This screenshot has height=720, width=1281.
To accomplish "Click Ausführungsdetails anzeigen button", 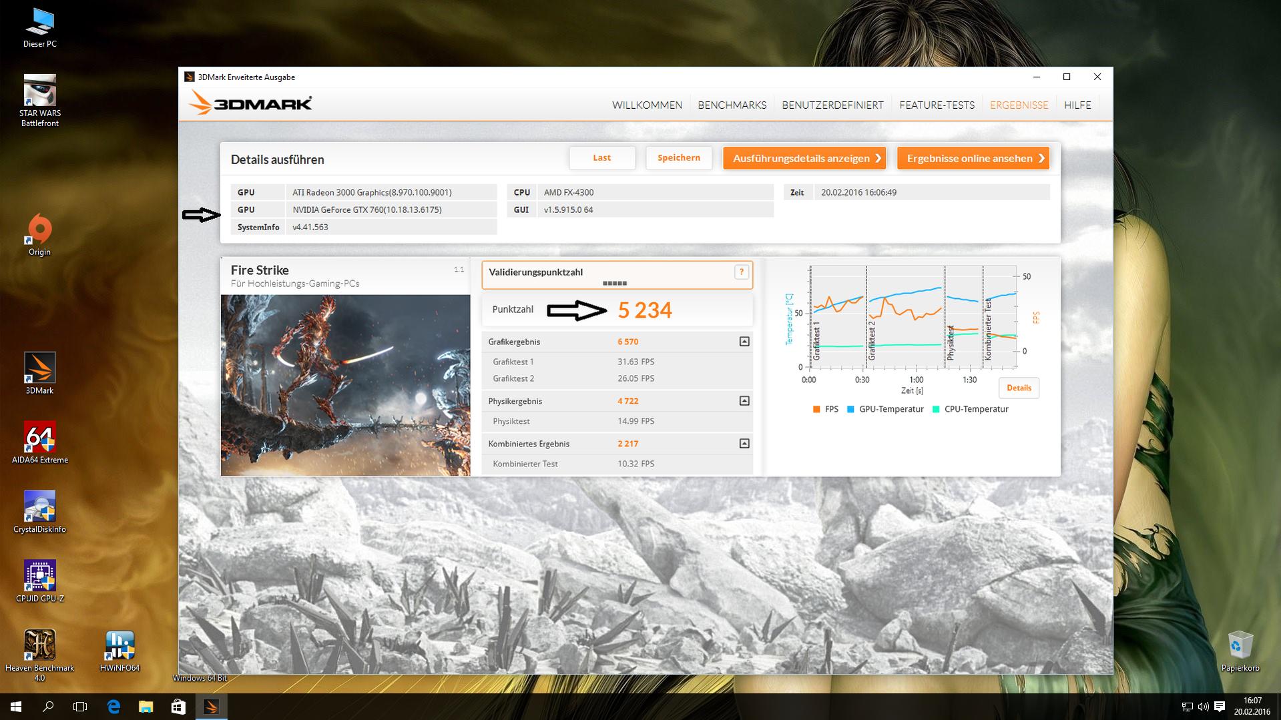I will coord(804,158).
